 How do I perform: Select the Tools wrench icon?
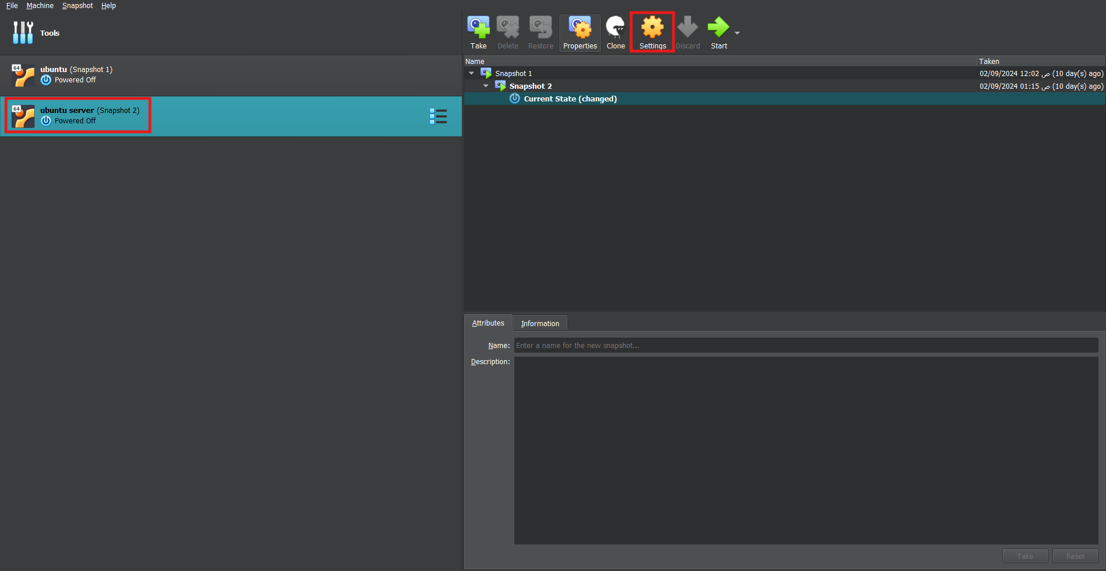[23, 33]
